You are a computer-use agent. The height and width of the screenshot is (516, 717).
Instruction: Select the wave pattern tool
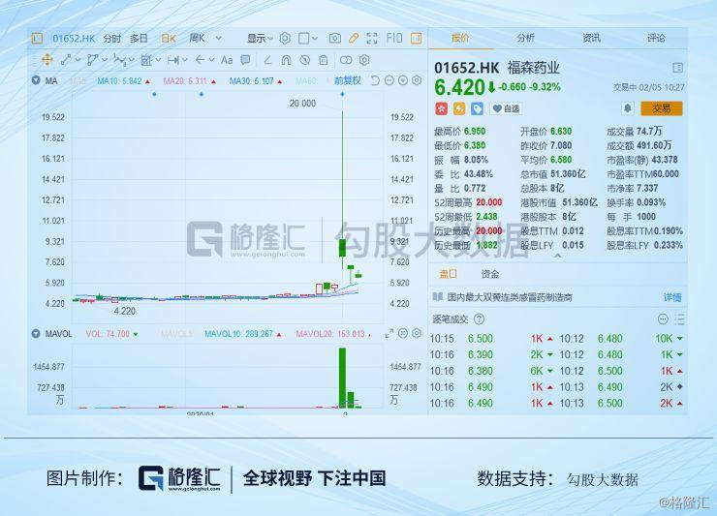119,59
